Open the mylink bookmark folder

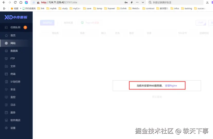click(x=51, y=8)
